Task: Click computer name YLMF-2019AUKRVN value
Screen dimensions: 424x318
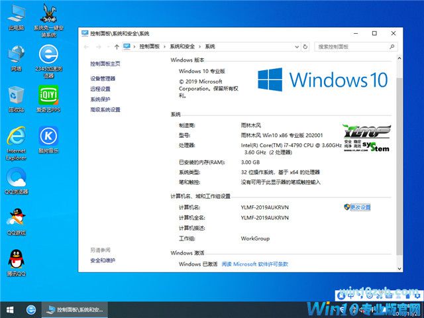Action: (265, 207)
